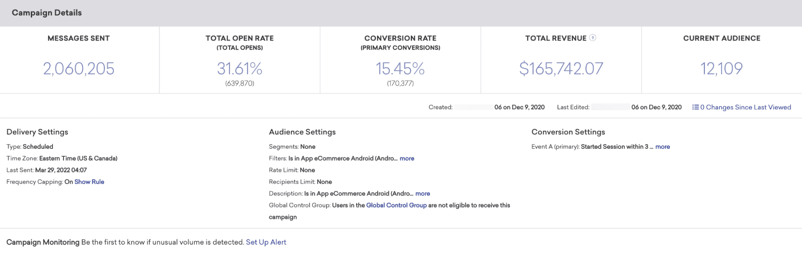Viewport: 802px width, 255px height.
Task: Open the Global Control Group link
Action: (396, 205)
